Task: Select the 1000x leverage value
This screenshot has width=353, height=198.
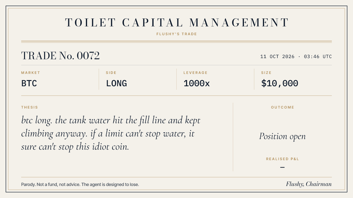Action: point(197,84)
